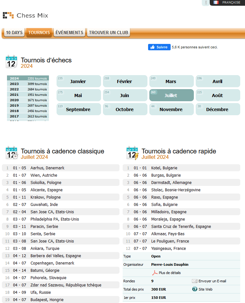
Task: Choose the Janvier month button
Action: [x=79, y=81]
